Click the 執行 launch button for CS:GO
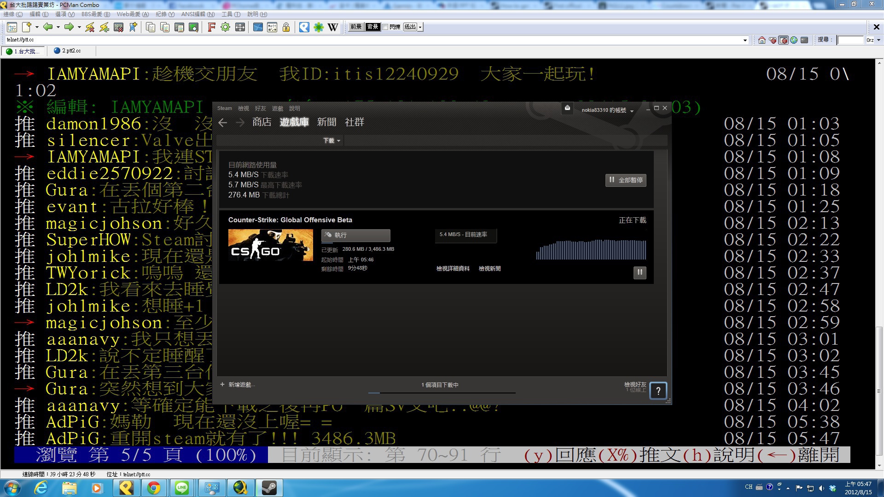This screenshot has height=497, width=884. [x=355, y=235]
